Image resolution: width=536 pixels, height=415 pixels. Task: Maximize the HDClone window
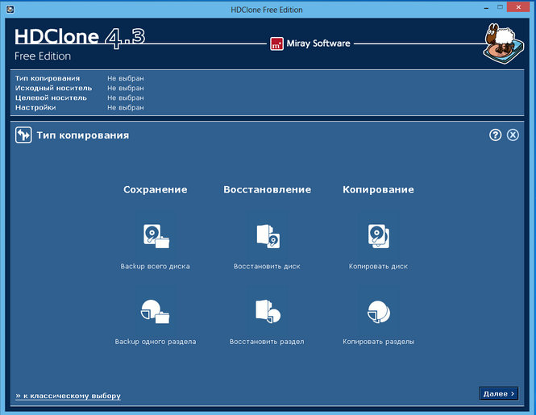click(500, 7)
